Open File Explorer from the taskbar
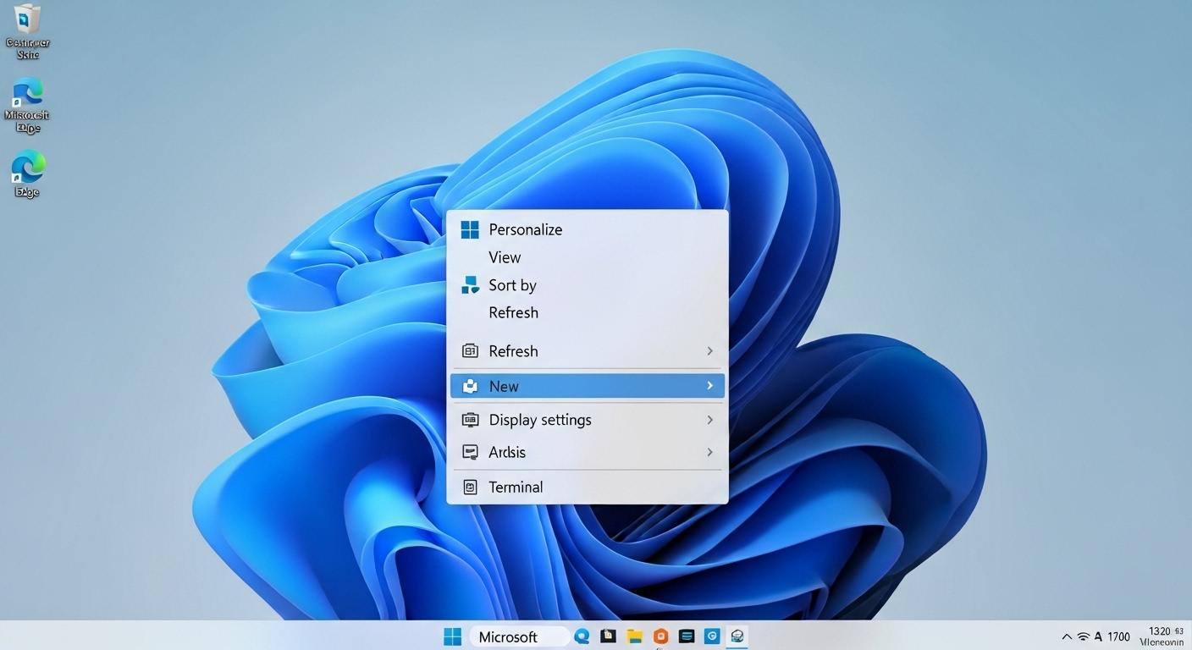 pos(633,636)
